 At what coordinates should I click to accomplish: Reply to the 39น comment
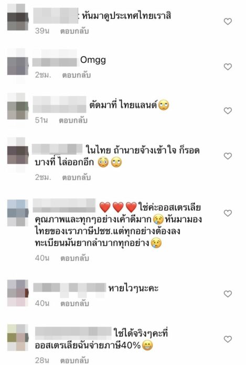[x=74, y=31]
